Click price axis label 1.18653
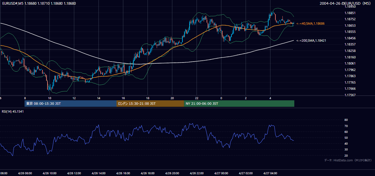375x176 pixels. tap(350, 26)
